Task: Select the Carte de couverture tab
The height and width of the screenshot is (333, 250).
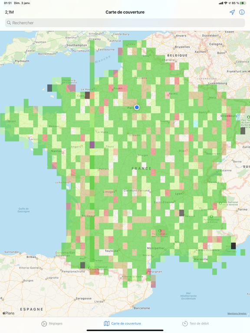Action: 122,323
